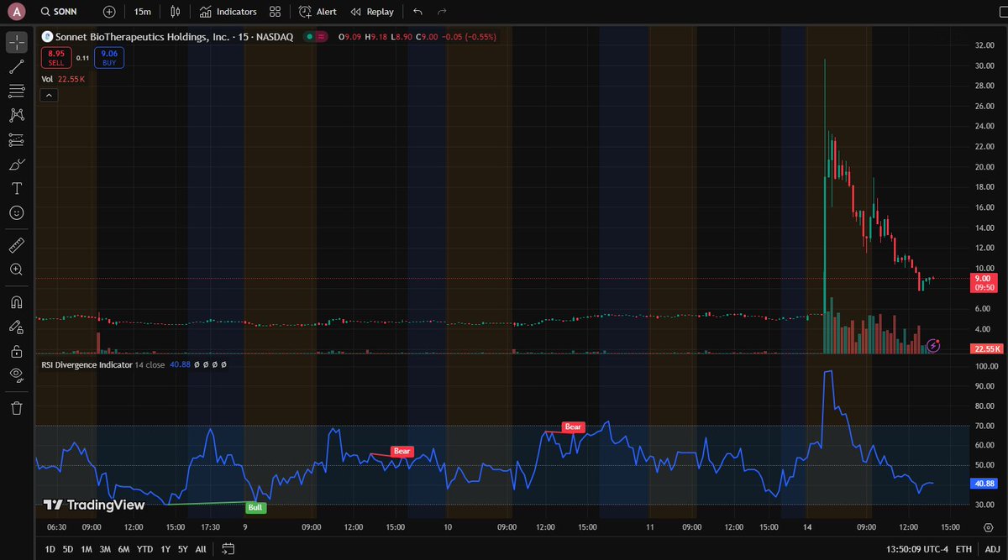This screenshot has width=1008, height=560.
Task: Toggle lock all drawings
Action: coord(16,351)
